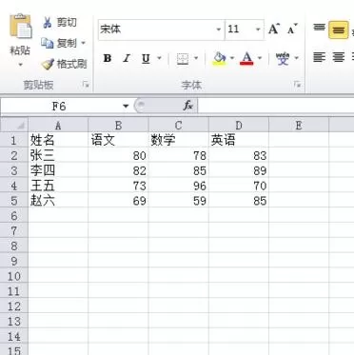Image resolution: width=354 pixels, height=355 pixels.
Task: Select column C header
Action: point(179,126)
